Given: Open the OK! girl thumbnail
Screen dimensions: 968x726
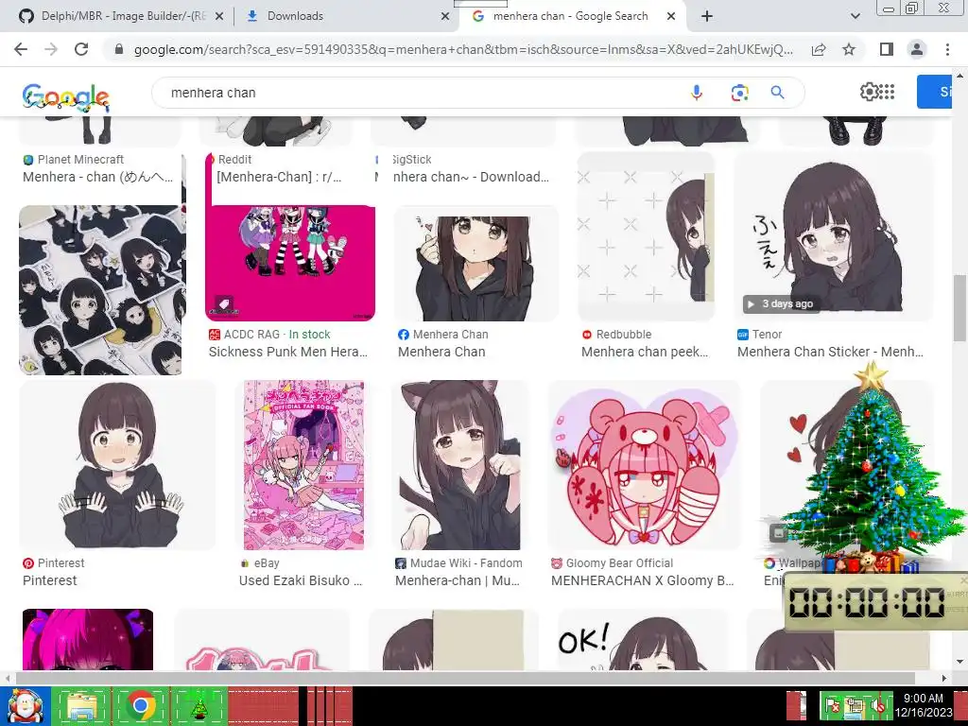Looking at the screenshot, I should point(642,640).
